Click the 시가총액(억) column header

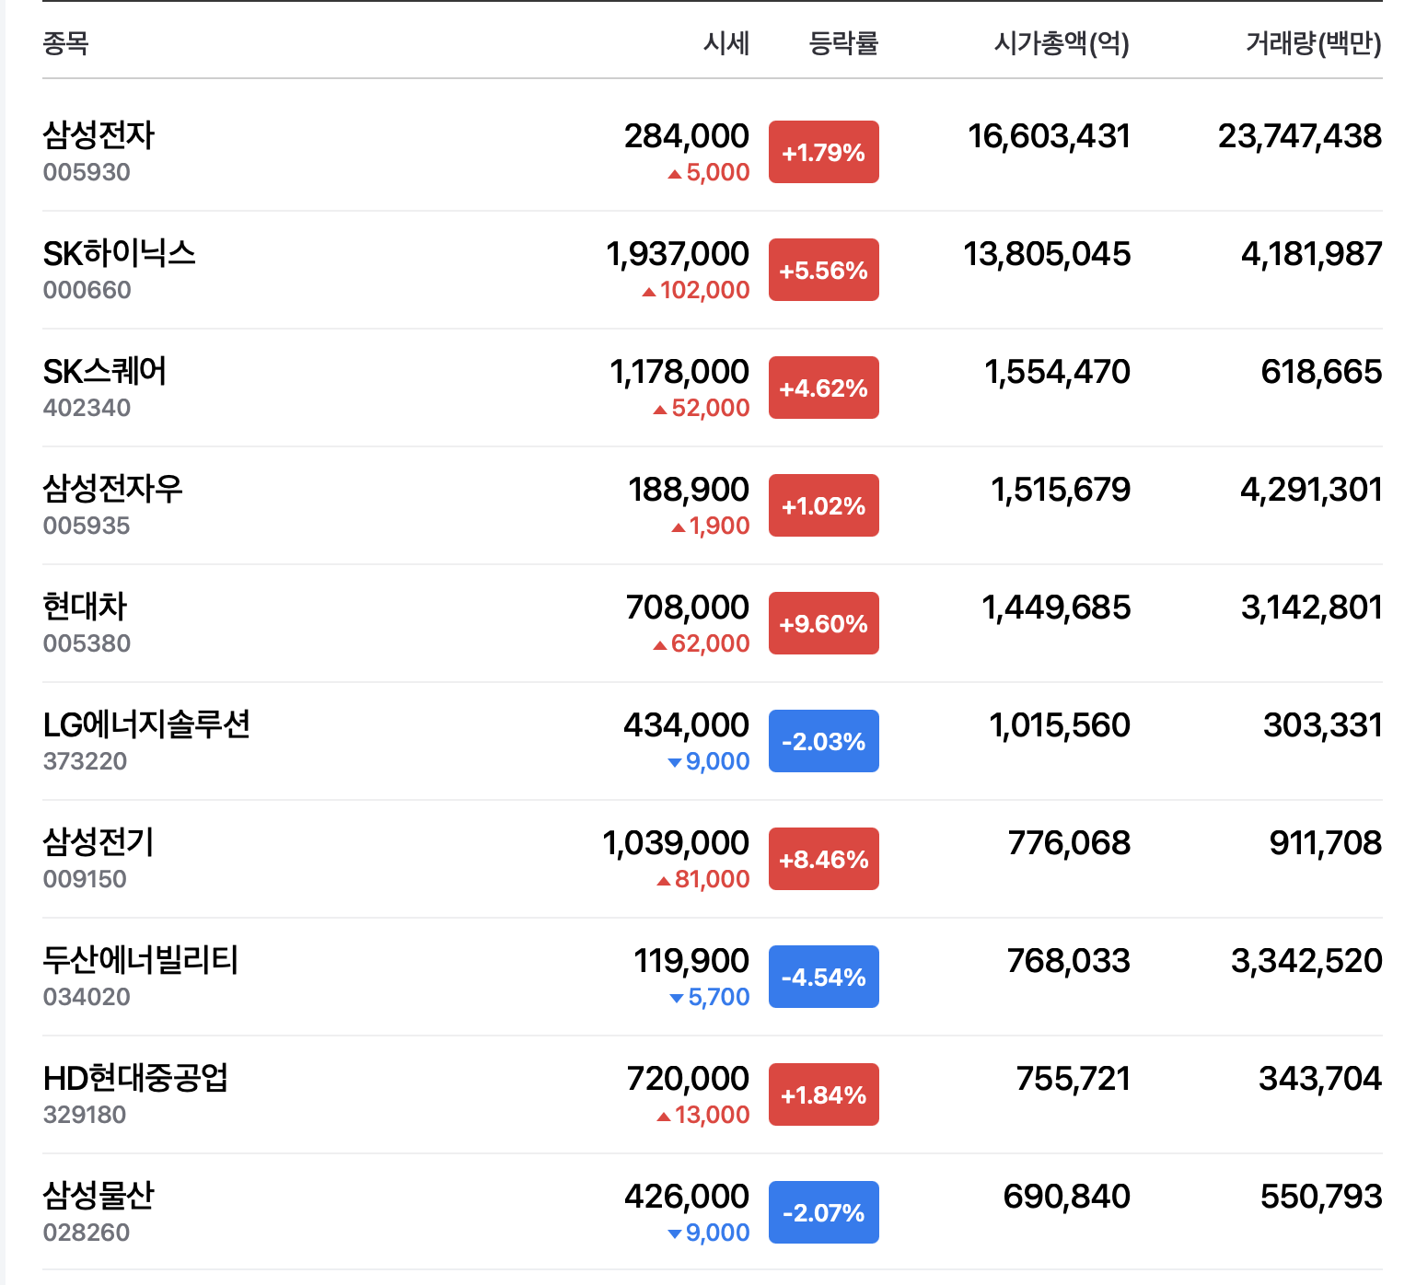click(1062, 43)
